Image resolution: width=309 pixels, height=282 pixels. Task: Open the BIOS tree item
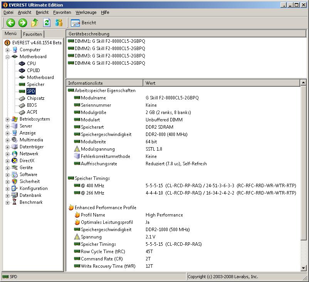(x=32, y=105)
